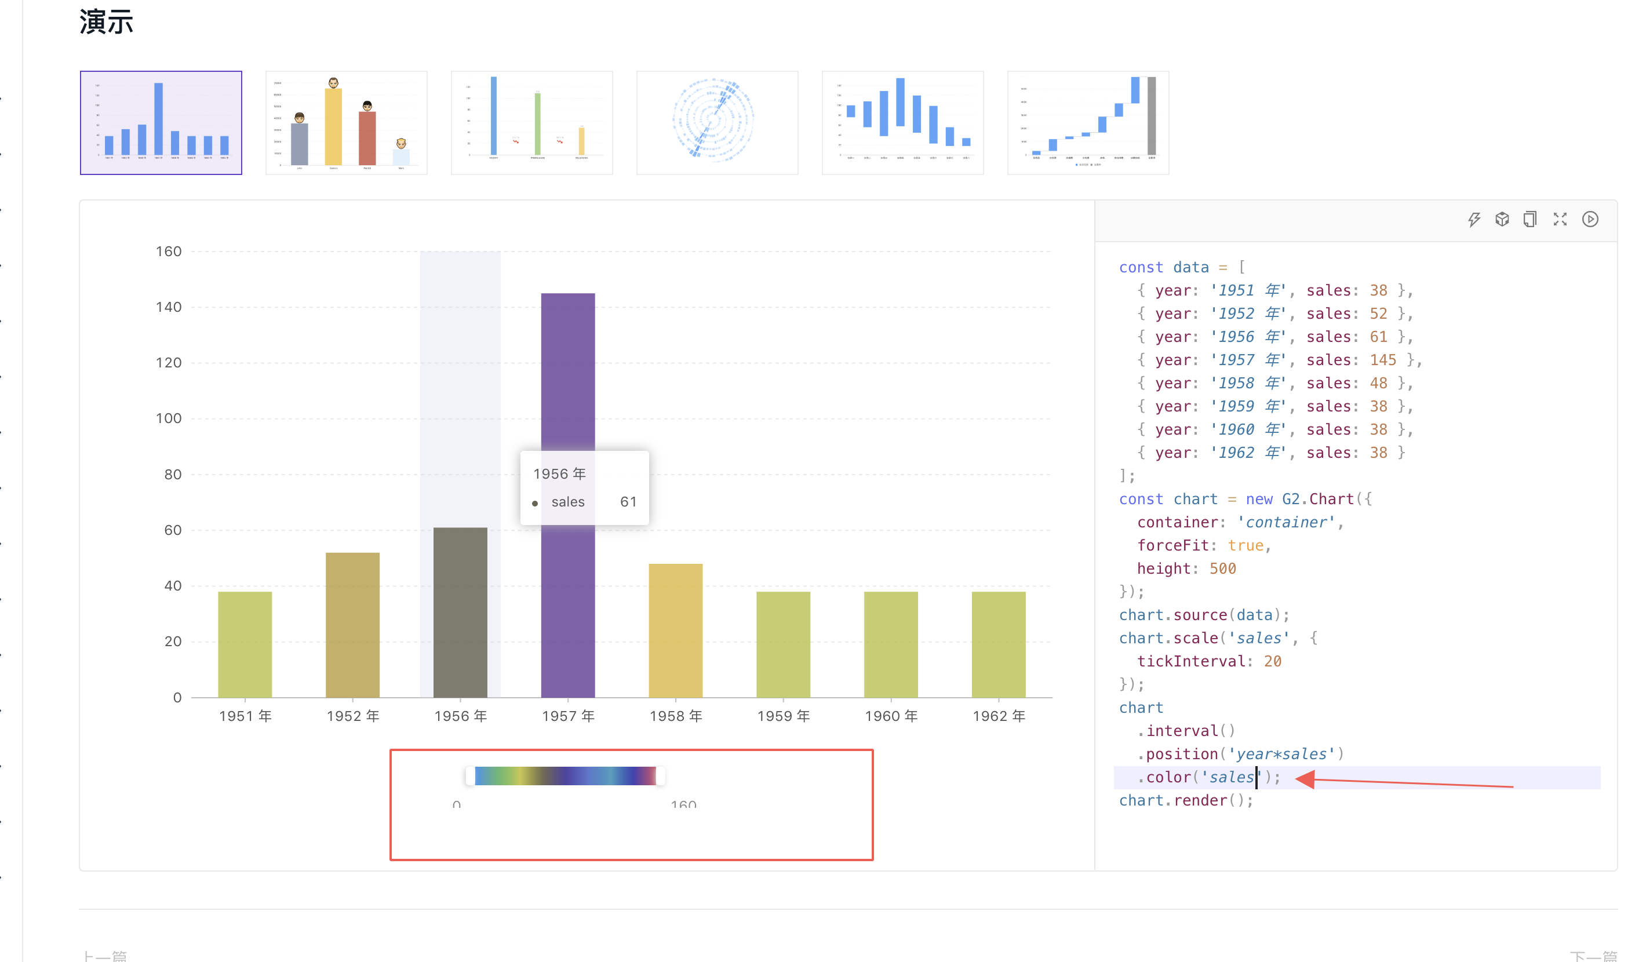
Task: Select the basic column chart thumbnail
Action: [161, 123]
